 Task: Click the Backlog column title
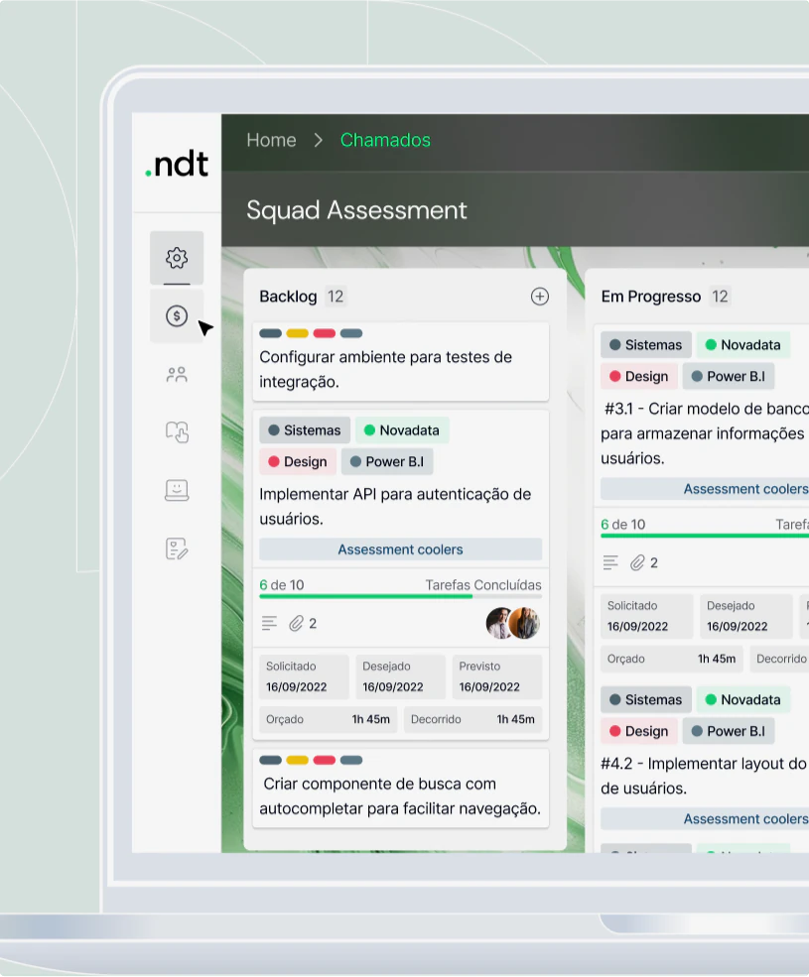click(x=288, y=297)
